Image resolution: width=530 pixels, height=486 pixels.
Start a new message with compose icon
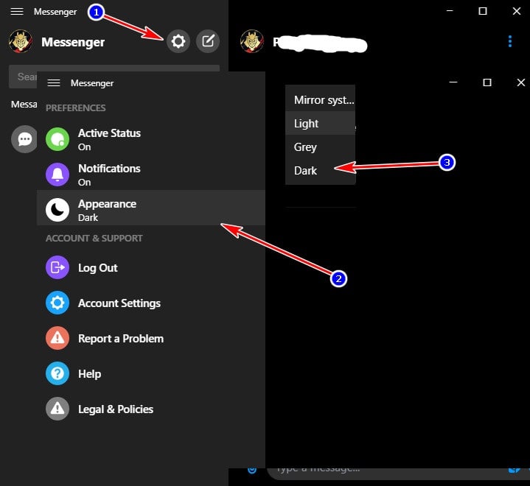click(x=208, y=41)
